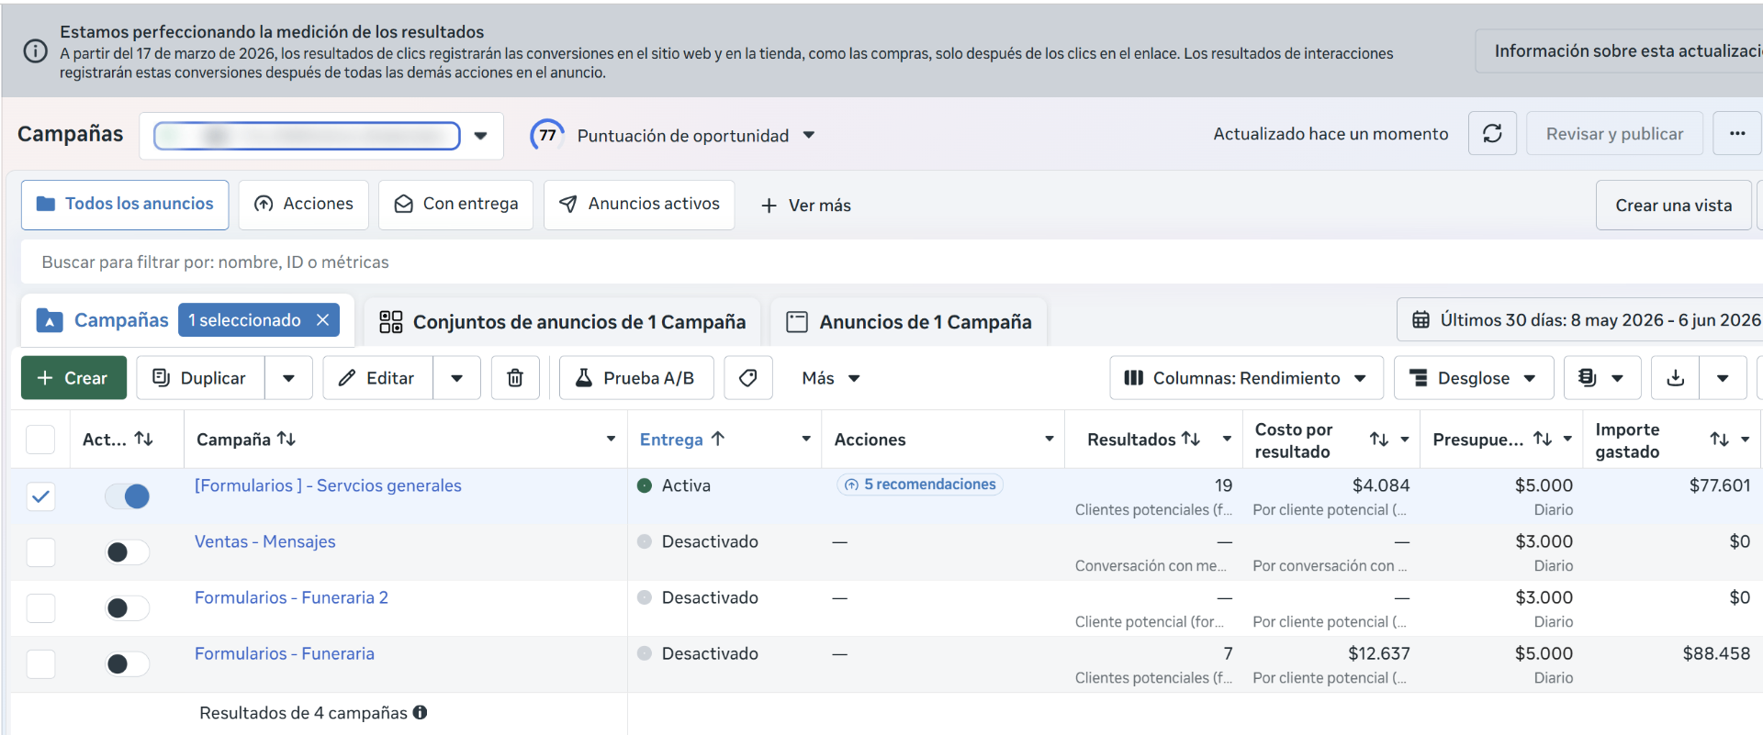Open the Entrega column dropdown arrow
Screen dimensions: 1763x735
pos(805,439)
